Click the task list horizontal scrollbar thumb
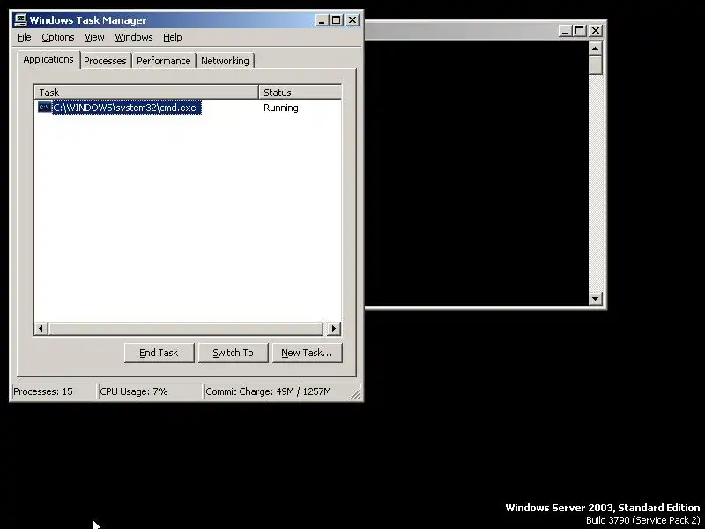This screenshot has height=529, width=705. tap(186, 328)
